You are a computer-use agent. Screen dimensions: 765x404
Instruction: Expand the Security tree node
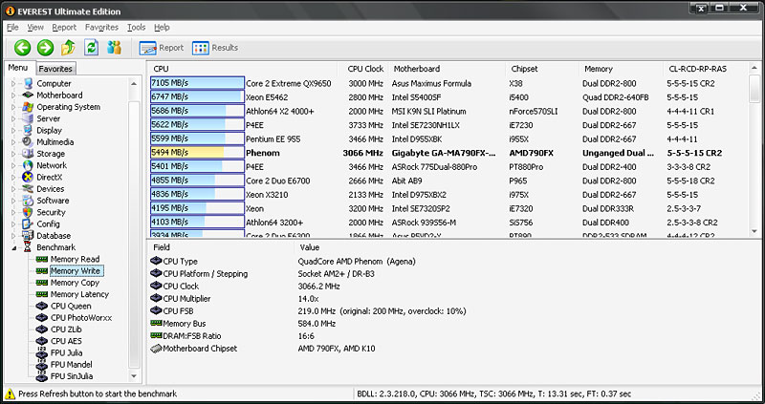[13, 212]
